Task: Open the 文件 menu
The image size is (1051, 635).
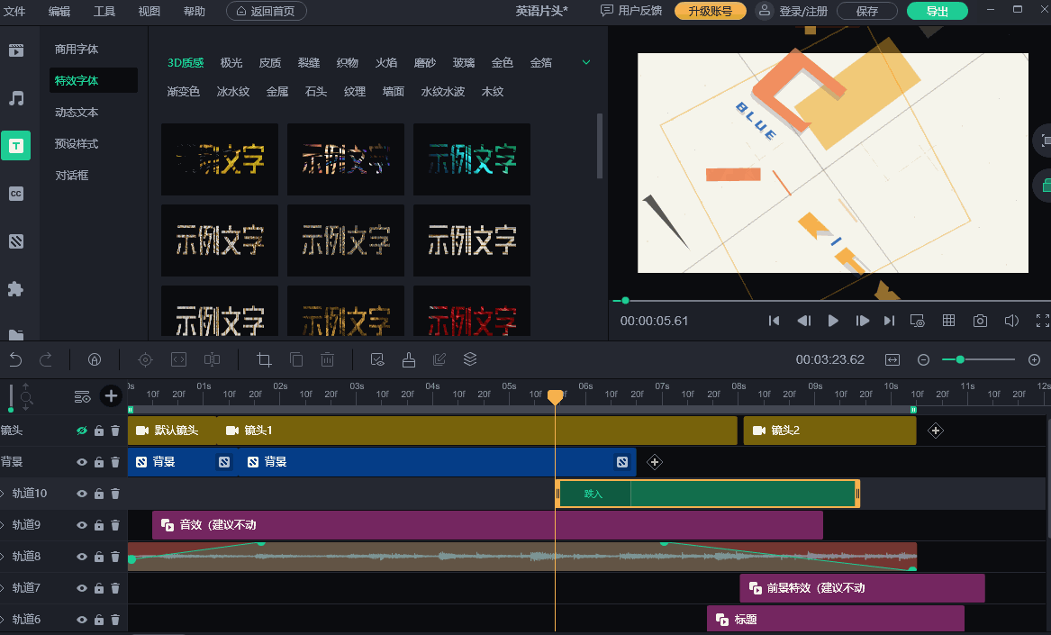Action: (14, 12)
